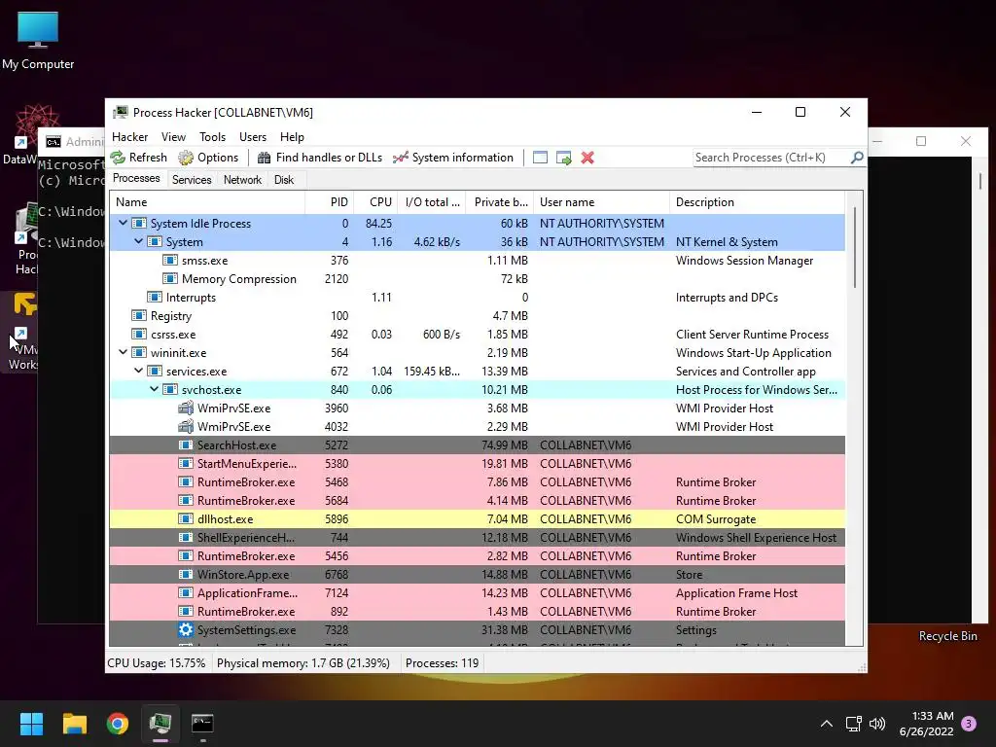Switch to the Disk tab
The width and height of the screenshot is (996, 747).
(x=284, y=180)
